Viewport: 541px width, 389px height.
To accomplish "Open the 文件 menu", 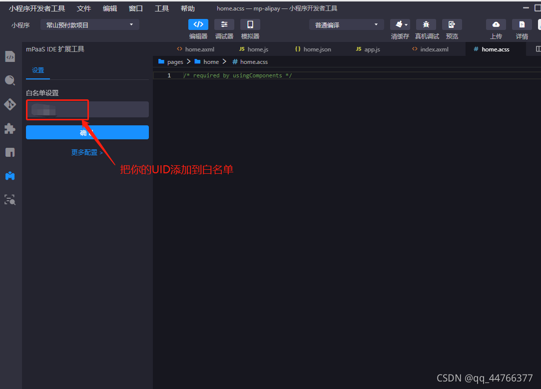I will [x=84, y=8].
